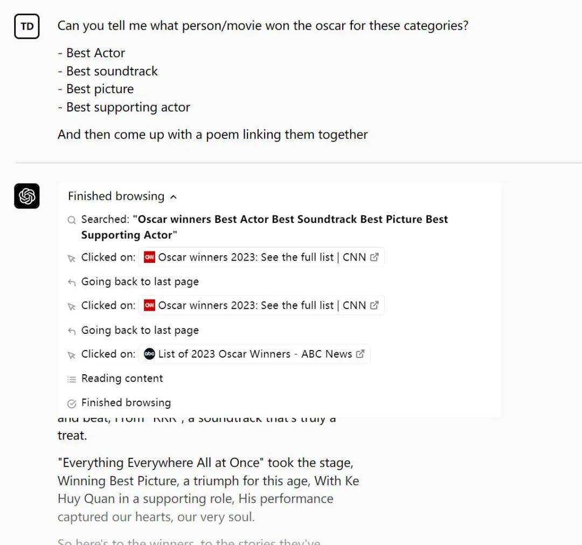Click the Reading content list icon

click(72, 379)
